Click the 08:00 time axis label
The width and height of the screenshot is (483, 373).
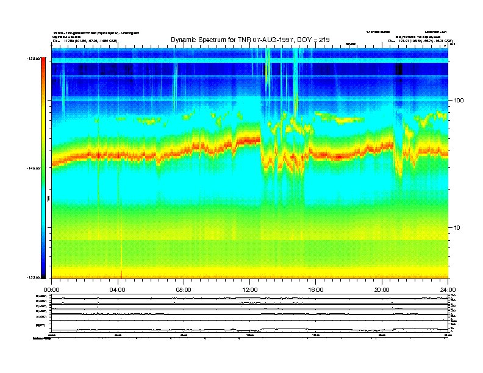184,290
